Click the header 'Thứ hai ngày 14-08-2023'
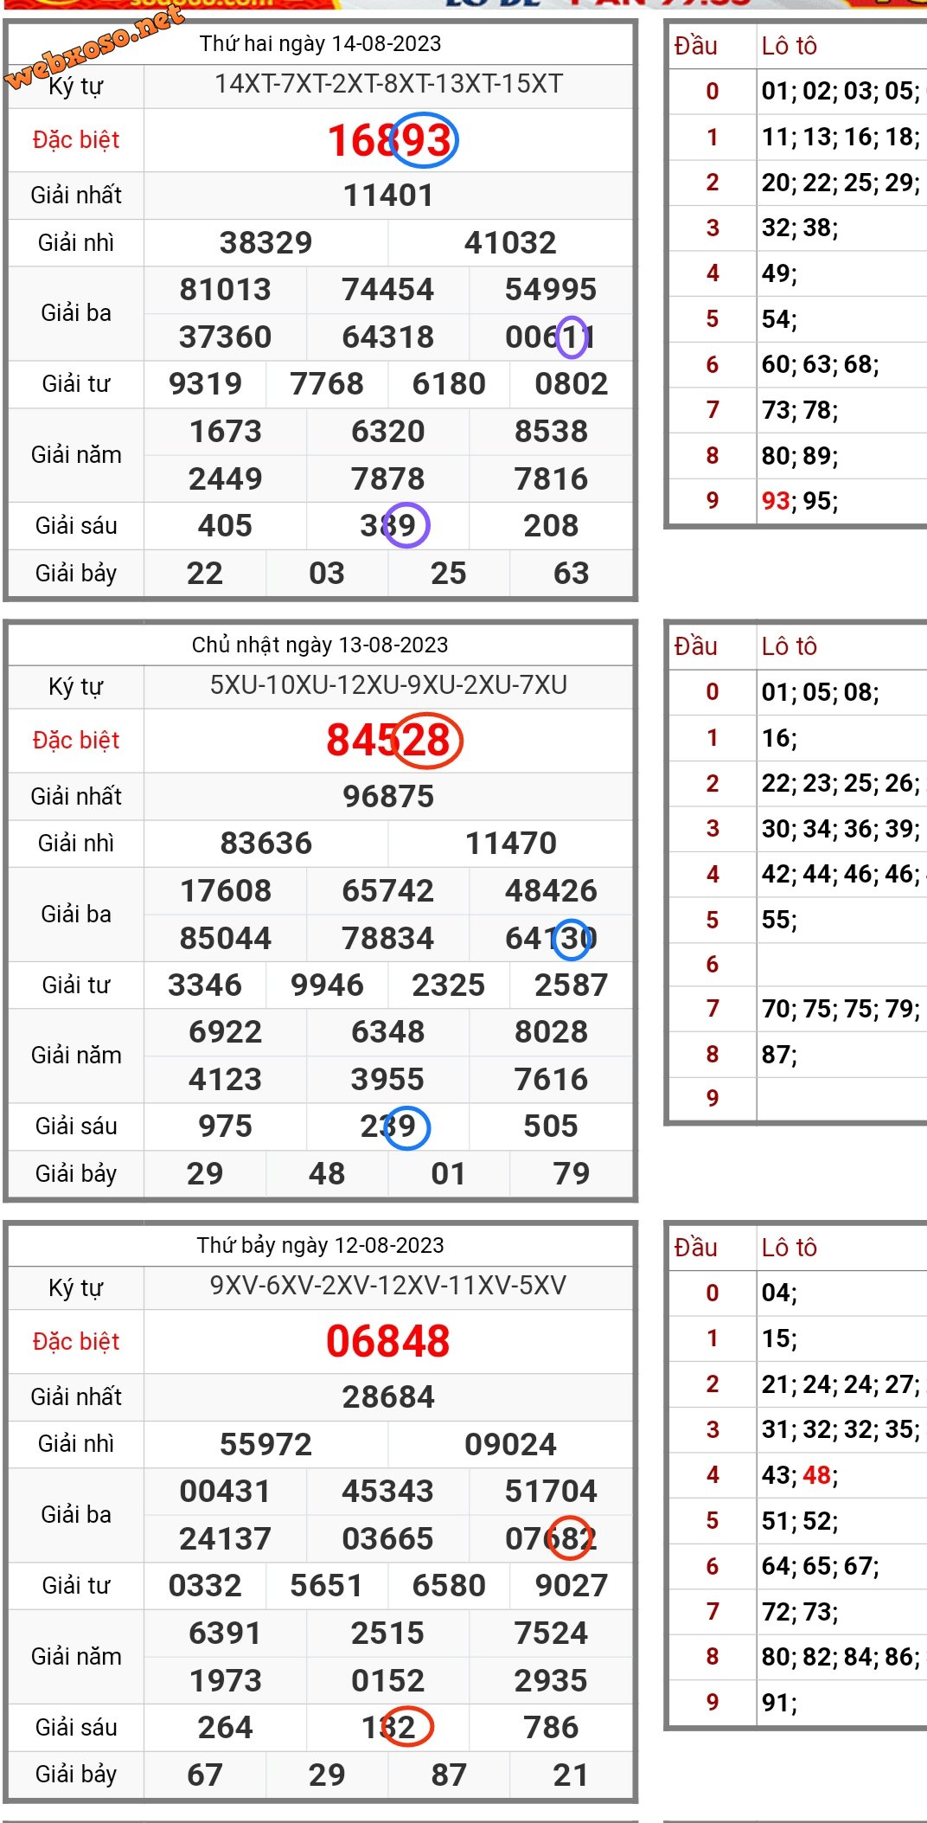Image resolution: width=927 pixels, height=1823 pixels. 320,43
